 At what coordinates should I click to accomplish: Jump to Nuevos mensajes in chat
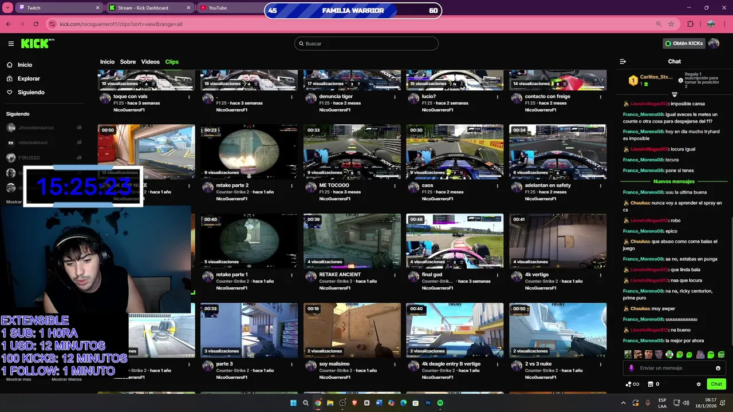[673, 181]
